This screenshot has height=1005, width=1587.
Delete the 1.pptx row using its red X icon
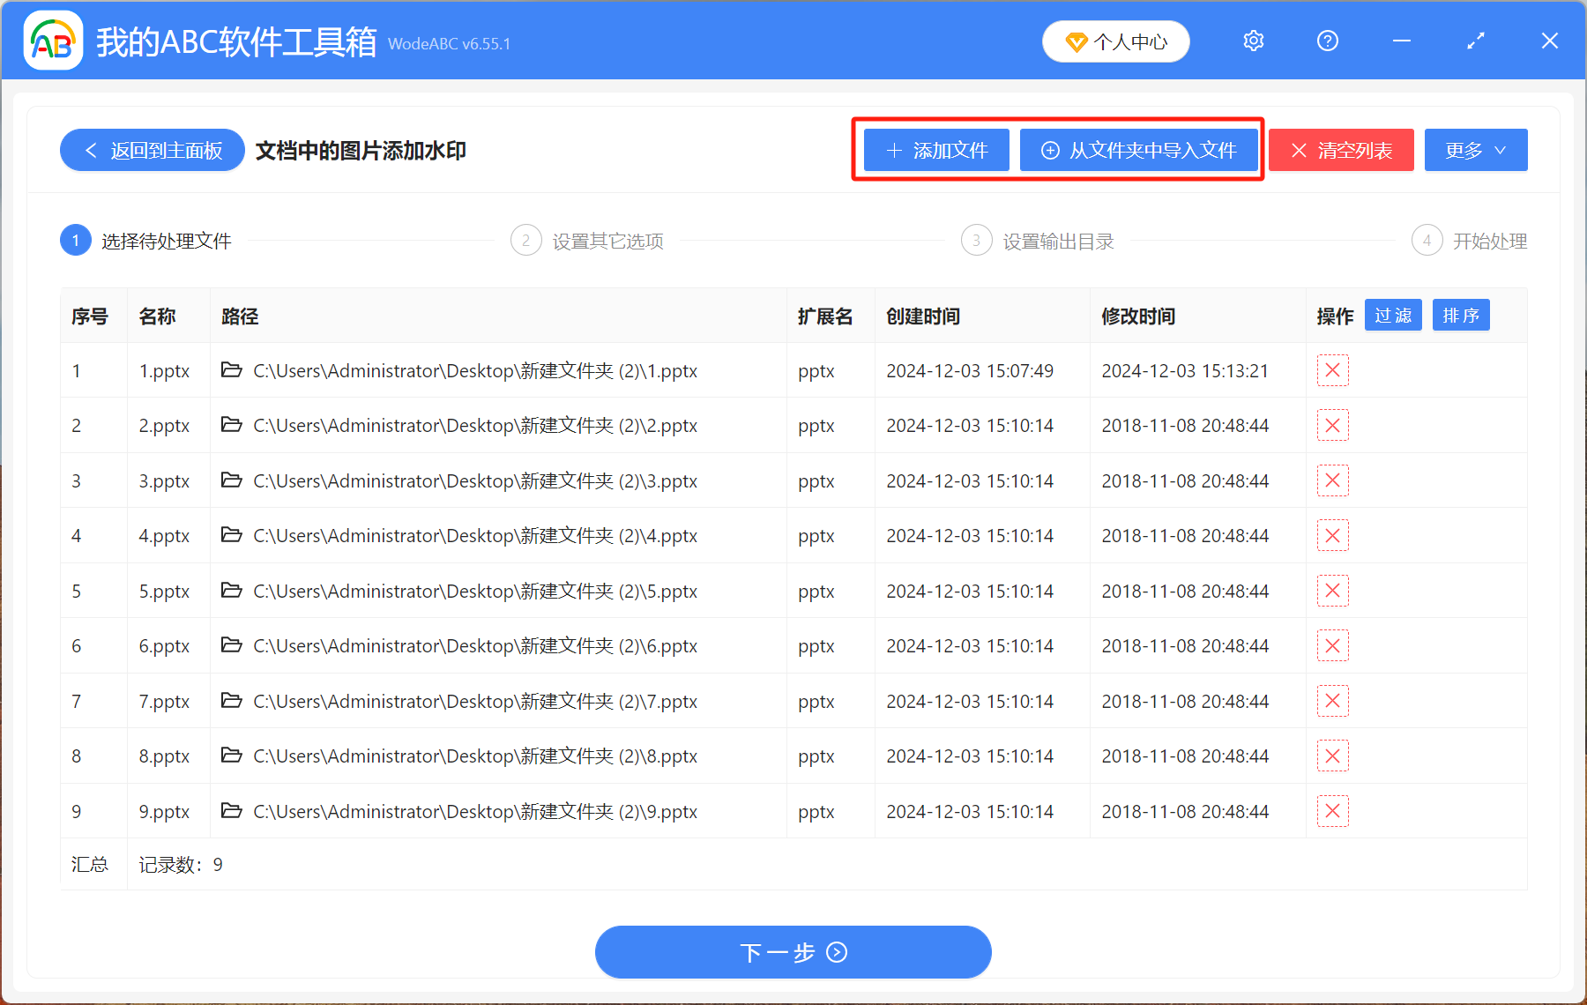[x=1332, y=370]
